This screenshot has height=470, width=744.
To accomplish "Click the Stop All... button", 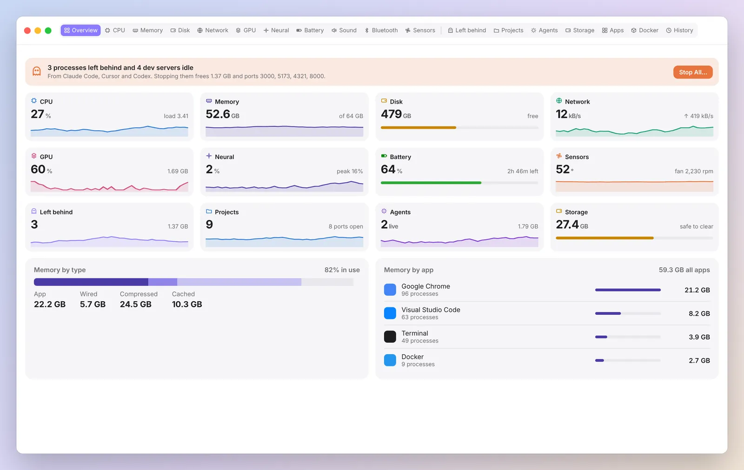I will [x=693, y=72].
